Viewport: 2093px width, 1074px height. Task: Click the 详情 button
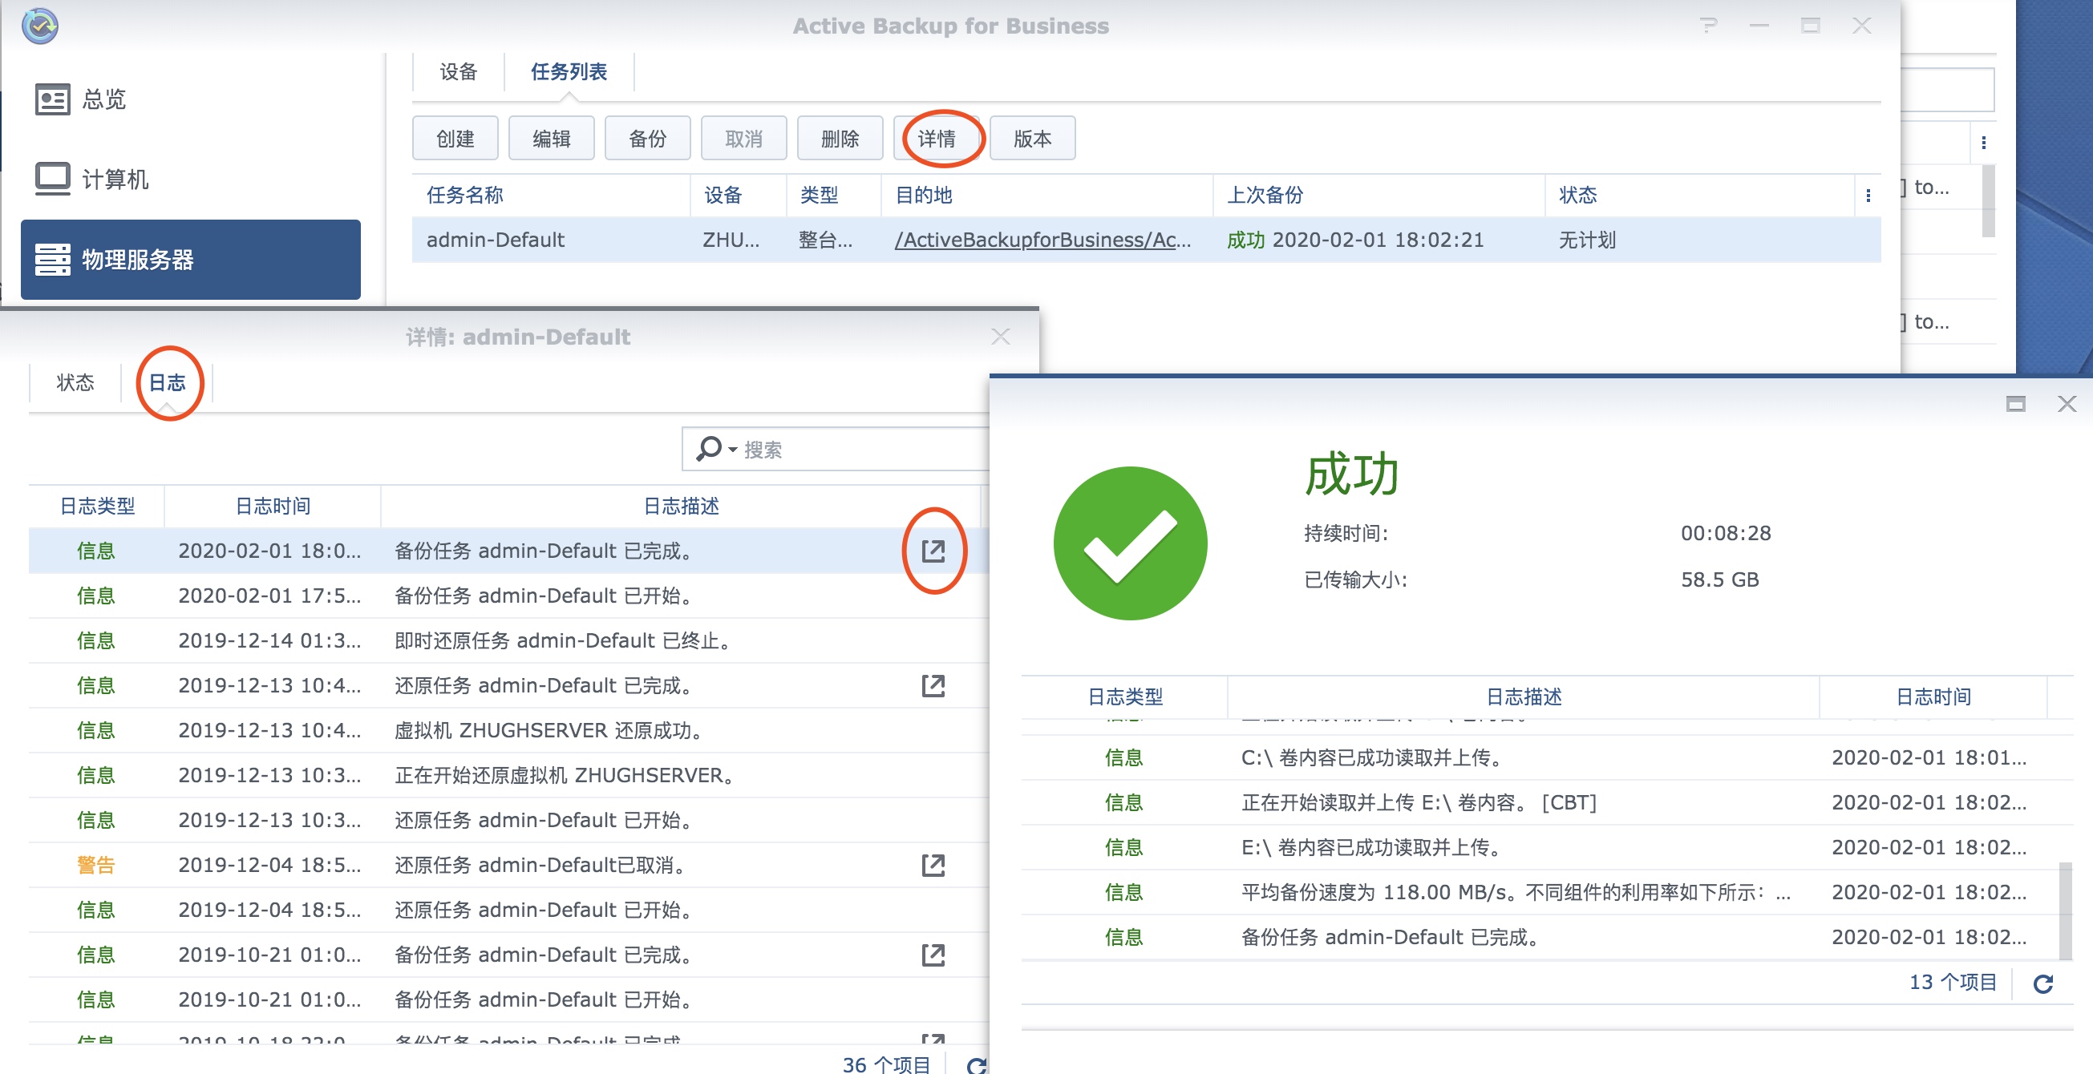coord(937,139)
